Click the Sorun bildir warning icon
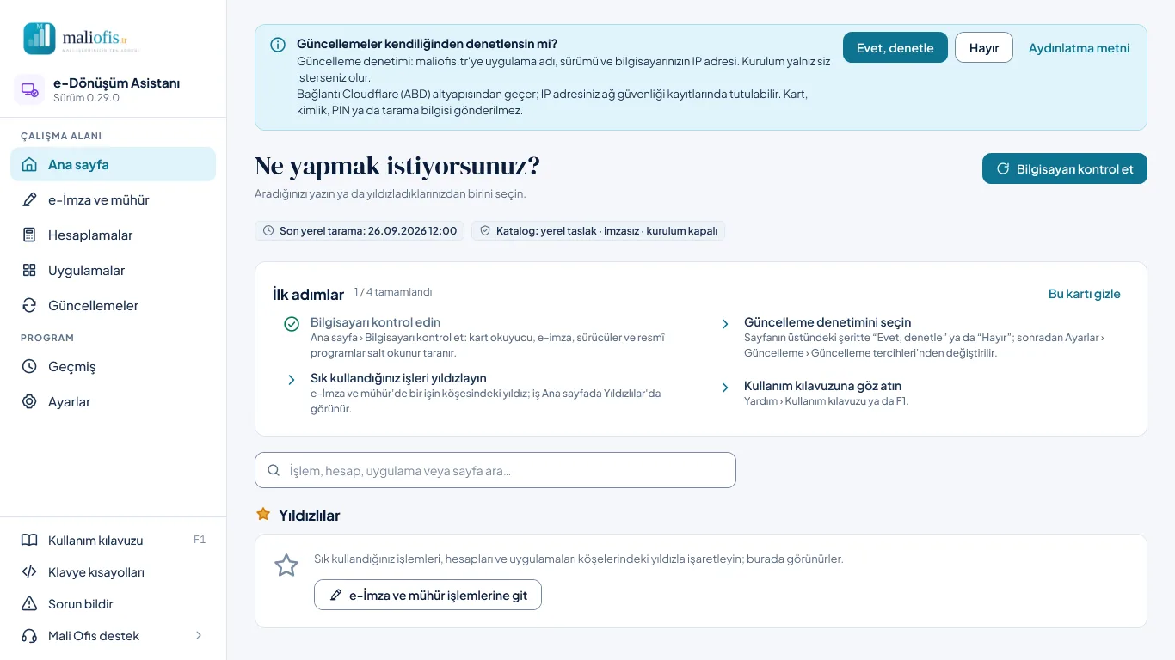1175x660 pixels. 29,604
